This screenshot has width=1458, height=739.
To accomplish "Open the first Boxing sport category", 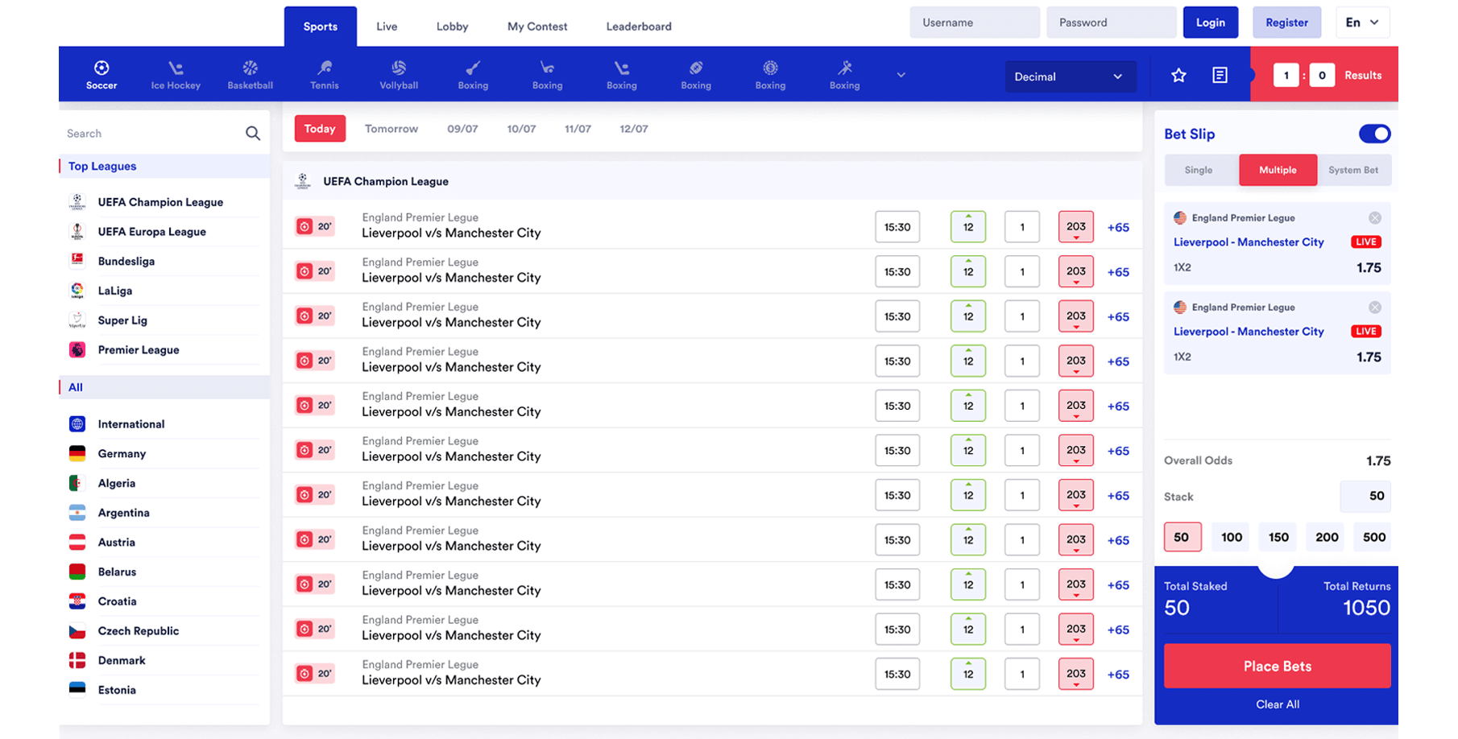I will pyautogui.click(x=472, y=73).
